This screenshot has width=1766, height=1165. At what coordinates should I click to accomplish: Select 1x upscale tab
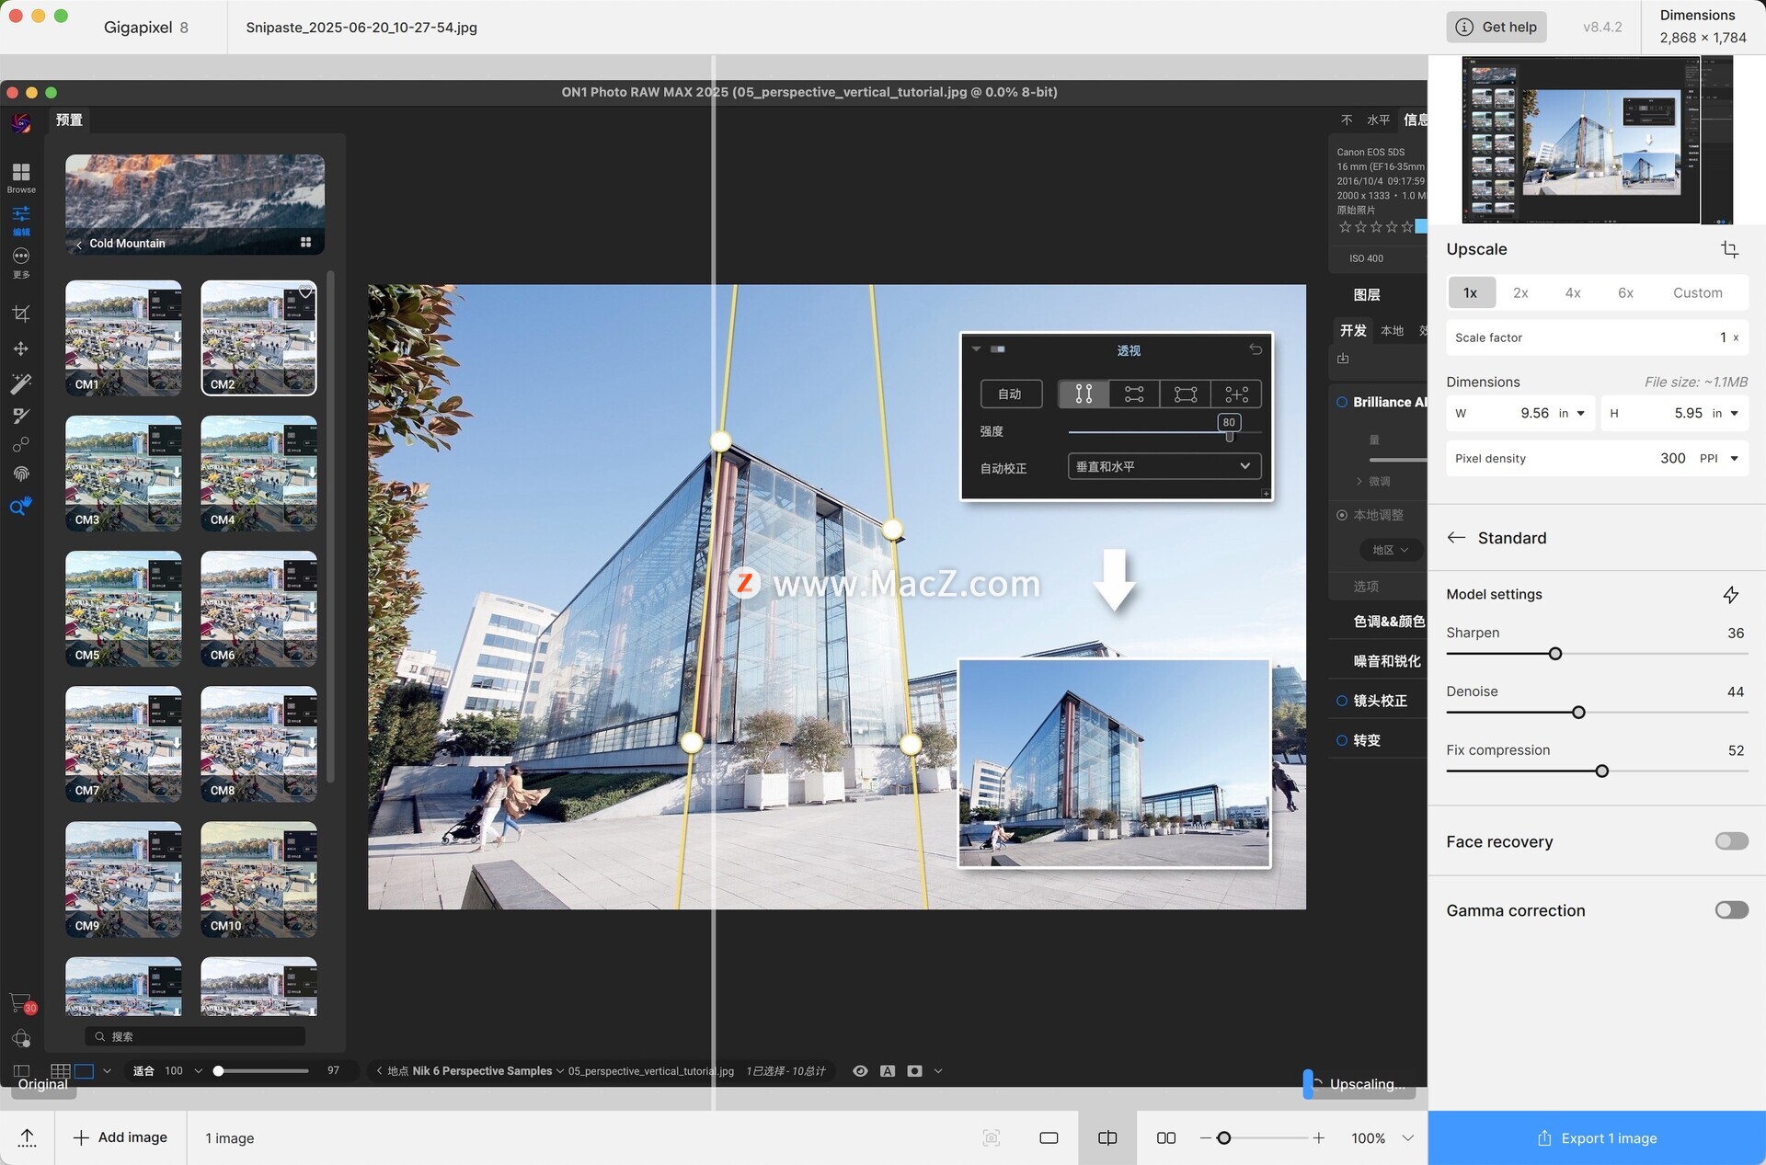1471,293
